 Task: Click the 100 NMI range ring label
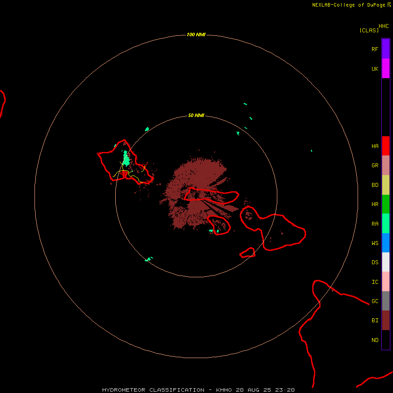196,34
